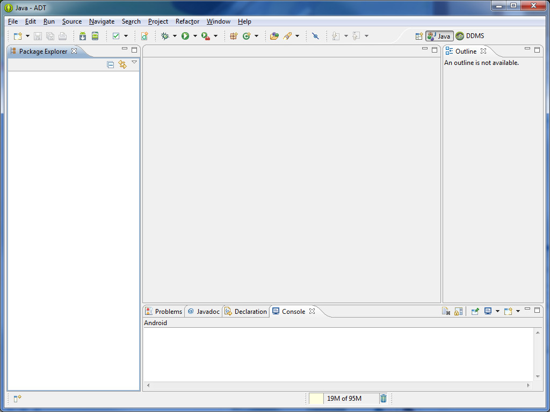Open the Open Console dropdown arrow
The width and height of the screenshot is (550, 412).
pyautogui.click(x=518, y=311)
